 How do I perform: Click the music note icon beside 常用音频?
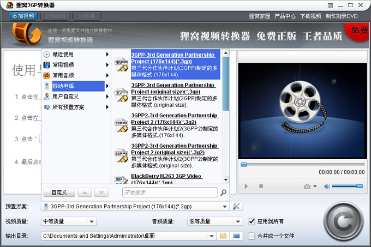46,75
